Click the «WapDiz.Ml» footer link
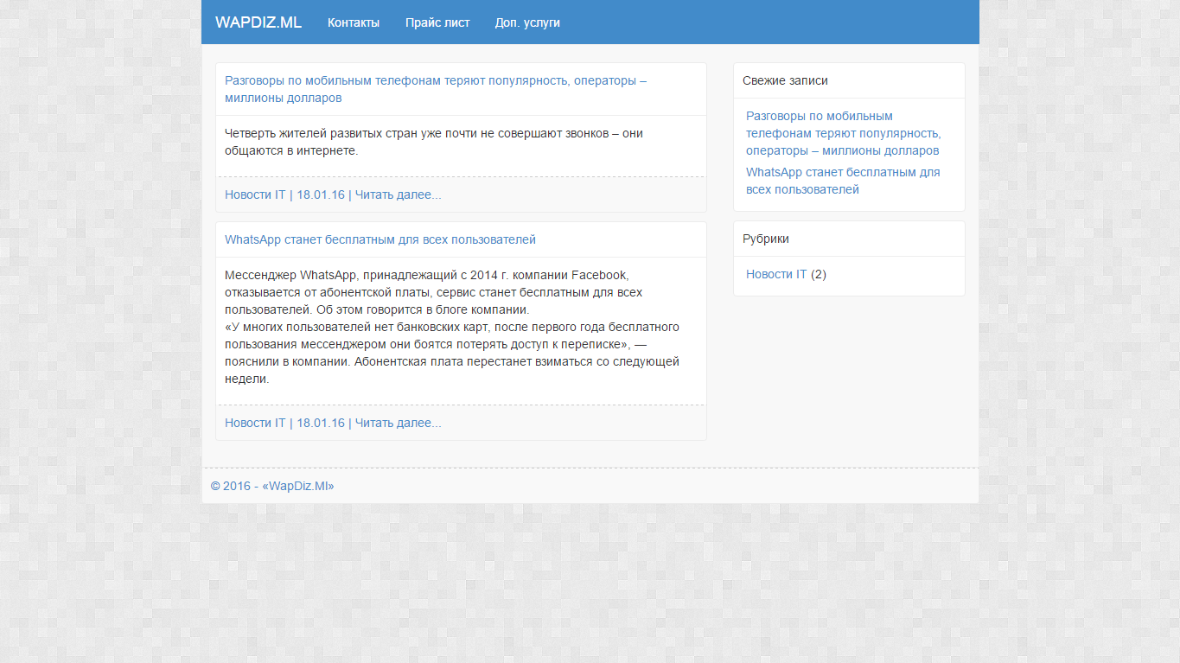 point(297,486)
